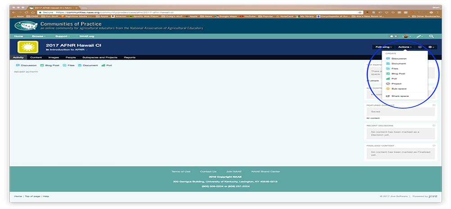
Task: Select Sub-space in the Actions menu
Action: pos(399,88)
